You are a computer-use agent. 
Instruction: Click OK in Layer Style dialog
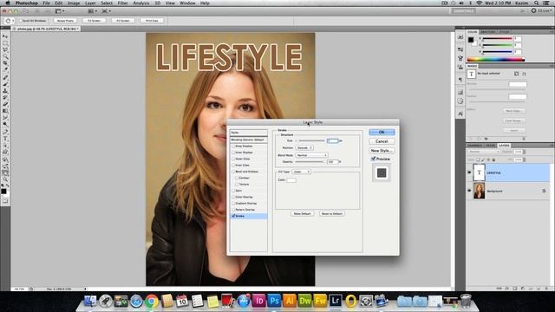click(382, 133)
